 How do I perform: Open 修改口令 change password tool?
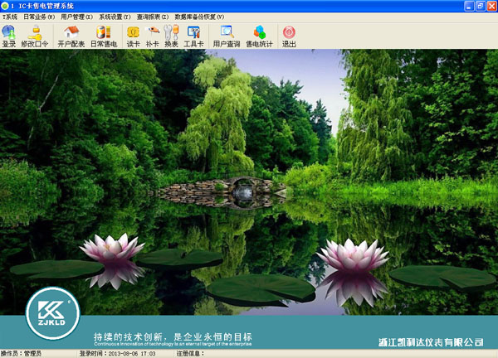pos(35,36)
